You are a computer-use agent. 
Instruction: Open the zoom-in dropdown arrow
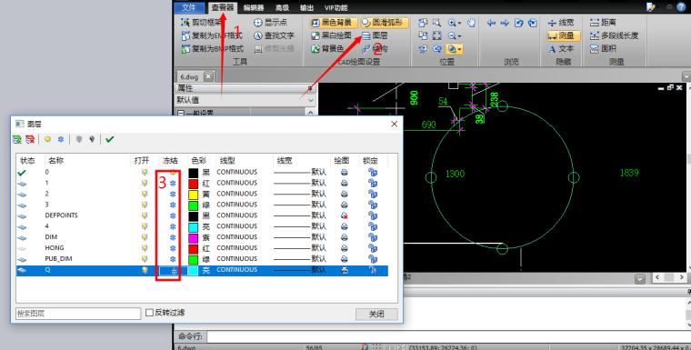point(460,23)
